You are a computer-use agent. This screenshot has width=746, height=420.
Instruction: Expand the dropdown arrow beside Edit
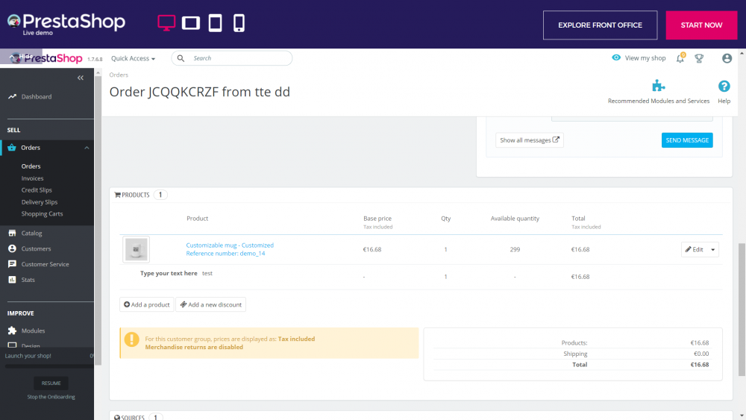[x=713, y=250]
